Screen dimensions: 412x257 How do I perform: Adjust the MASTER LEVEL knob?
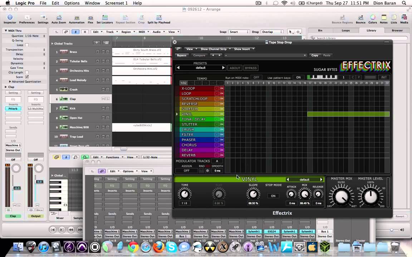371,197
